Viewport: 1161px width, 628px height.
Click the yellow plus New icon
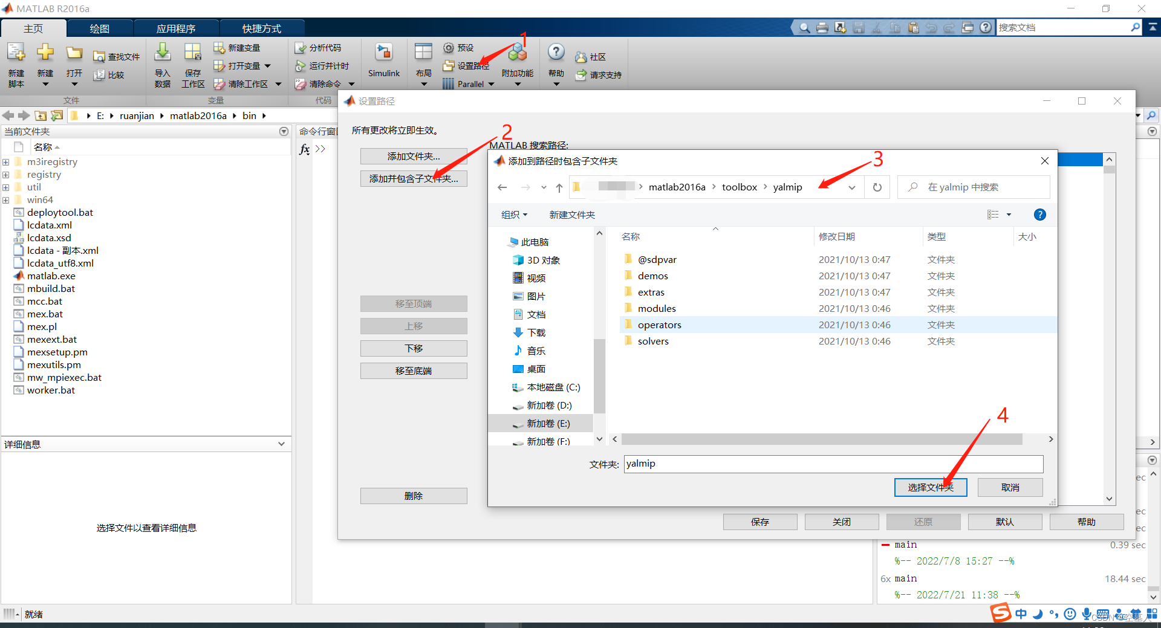coord(45,53)
